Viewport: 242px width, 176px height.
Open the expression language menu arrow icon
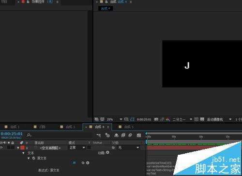(x=88, y=163)
